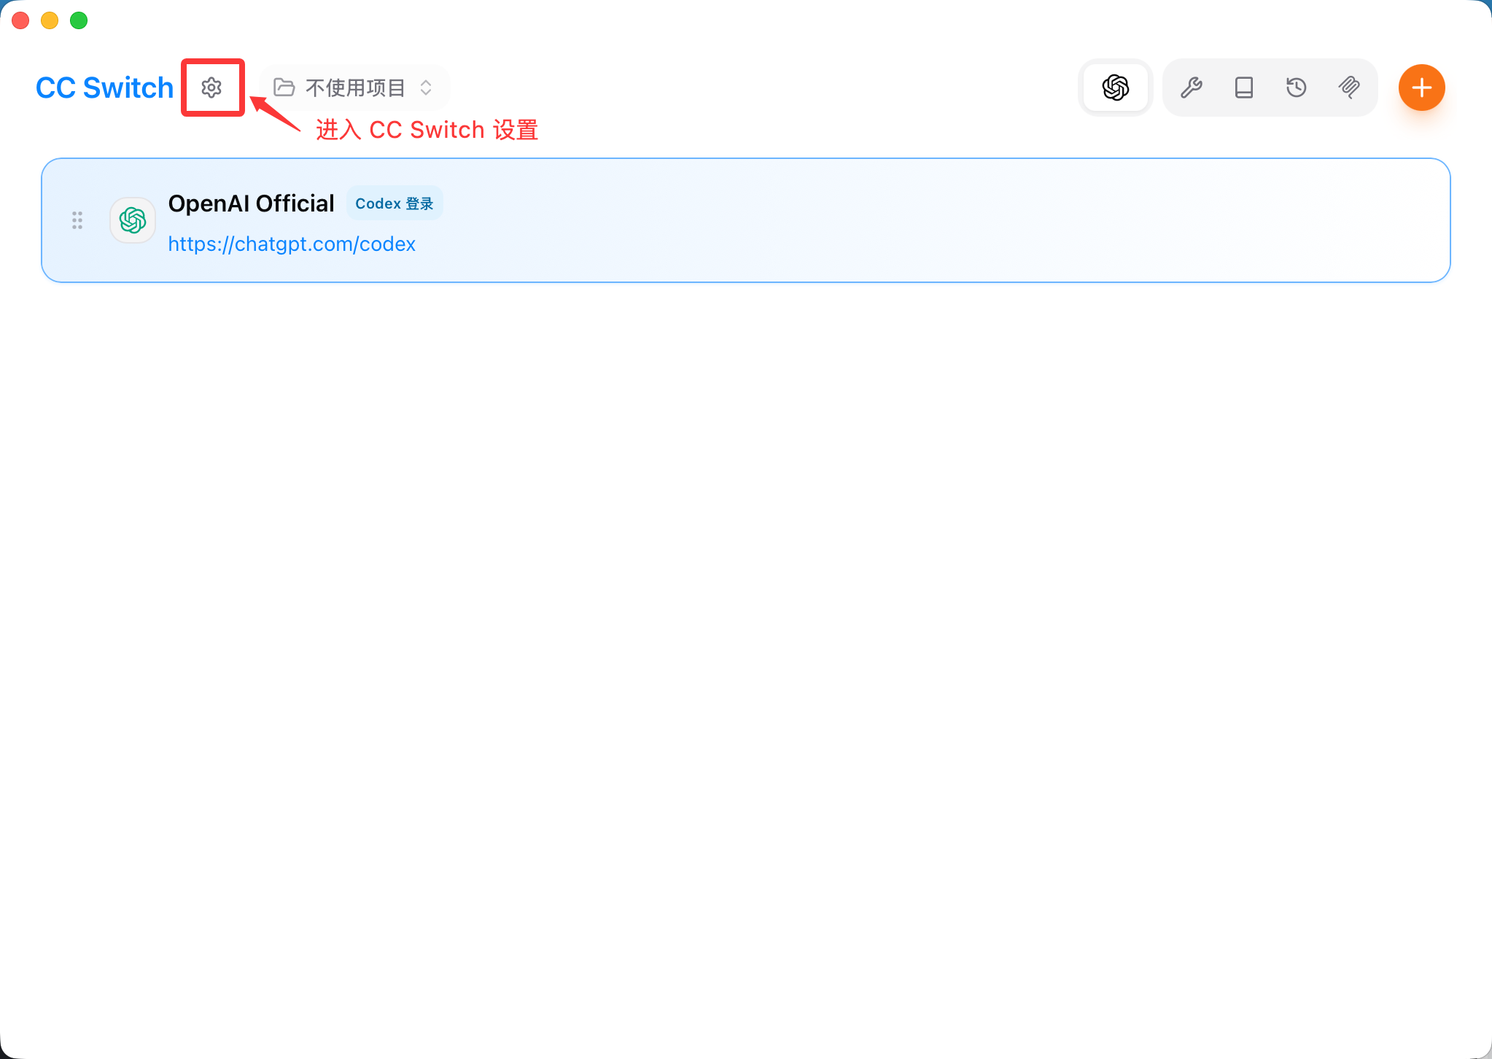1492x1059 pixels.
Task: Select the OpenAI Codex app switcher icon
Action: 1115,88
